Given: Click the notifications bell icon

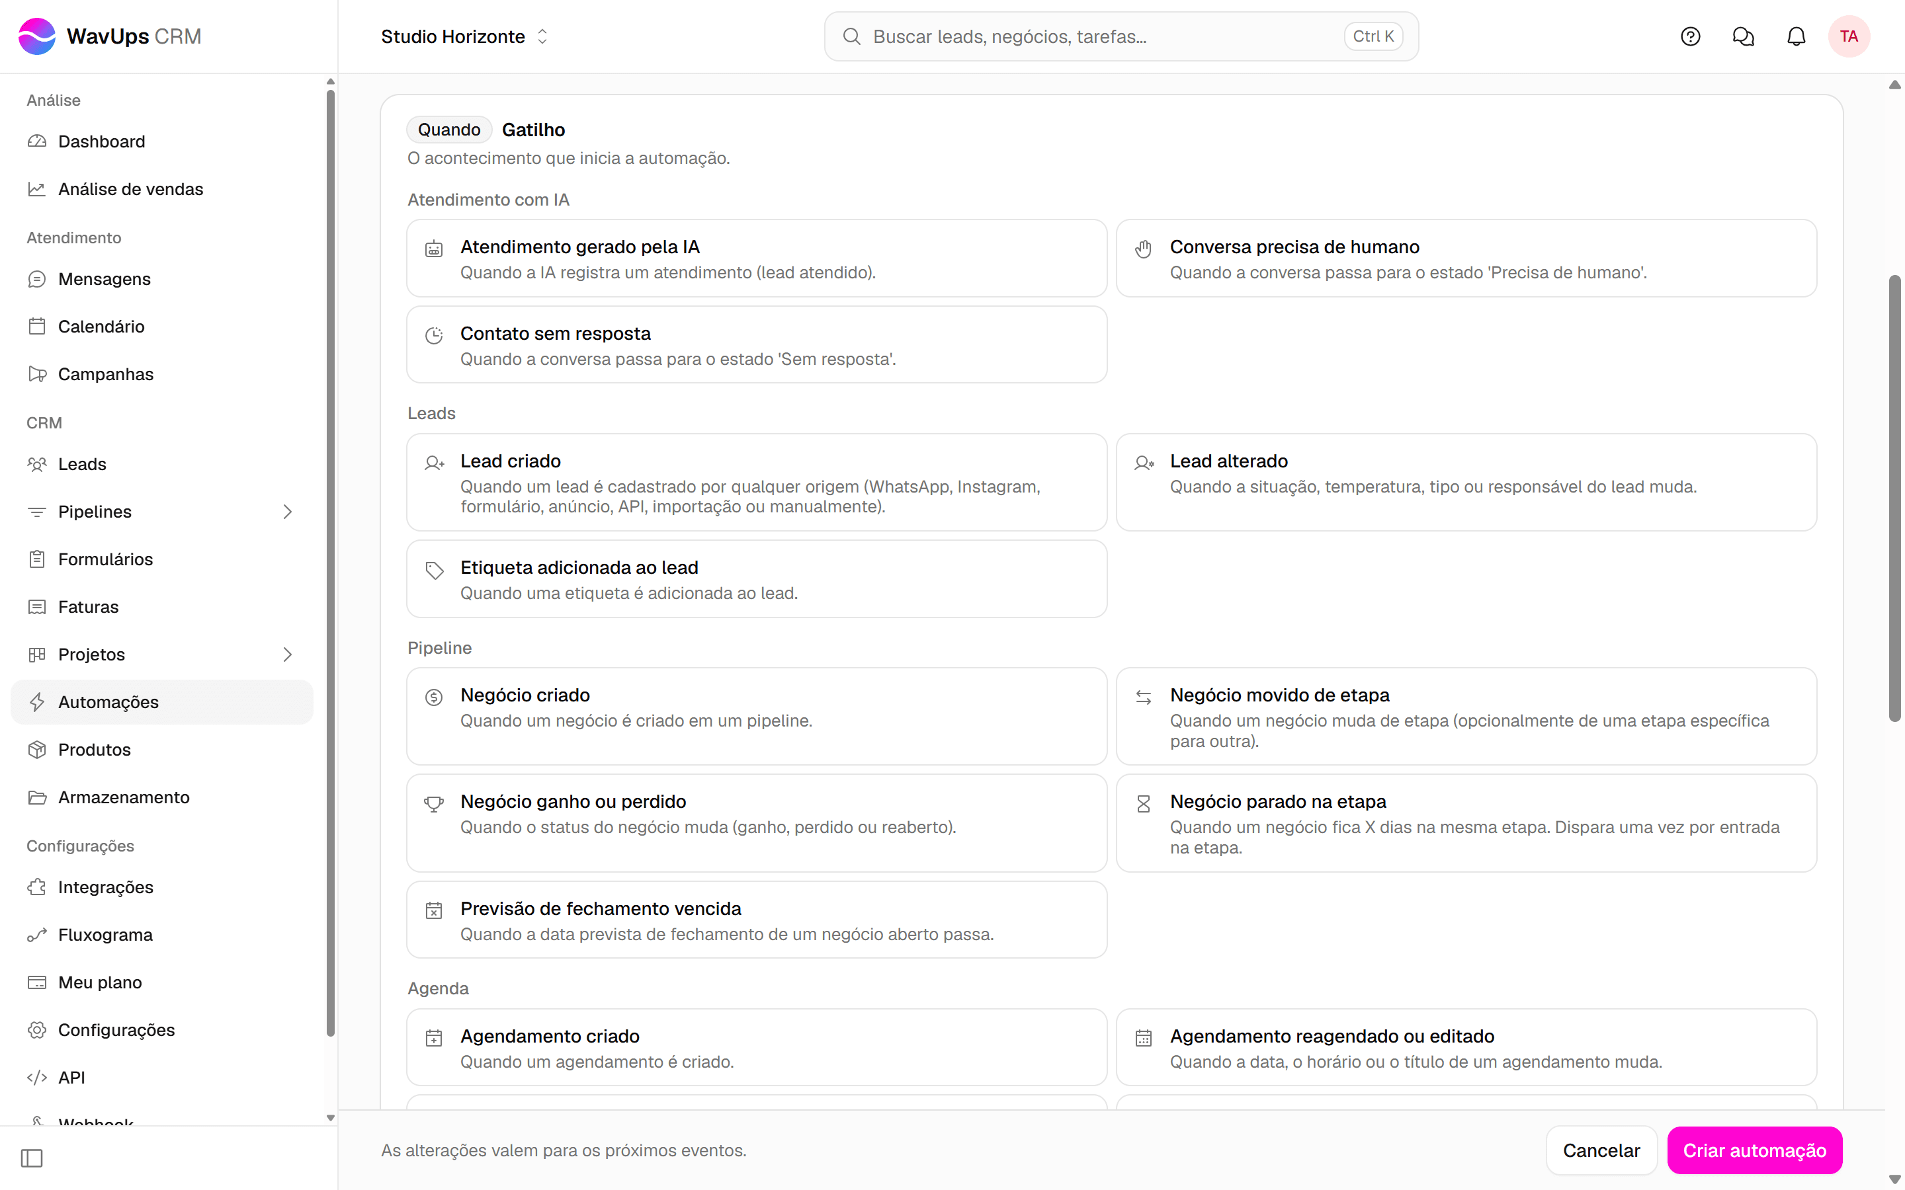Looking at the screenshot, I should 1796,36.
